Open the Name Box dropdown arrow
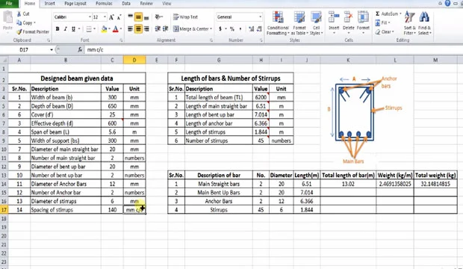463x269 pixels. (52, 49)
